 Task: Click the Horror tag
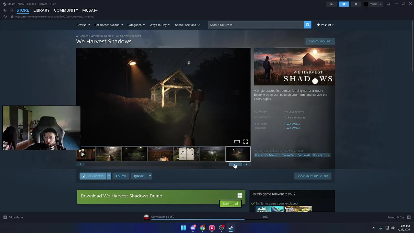pyautogui.click(x=259, y=155)
